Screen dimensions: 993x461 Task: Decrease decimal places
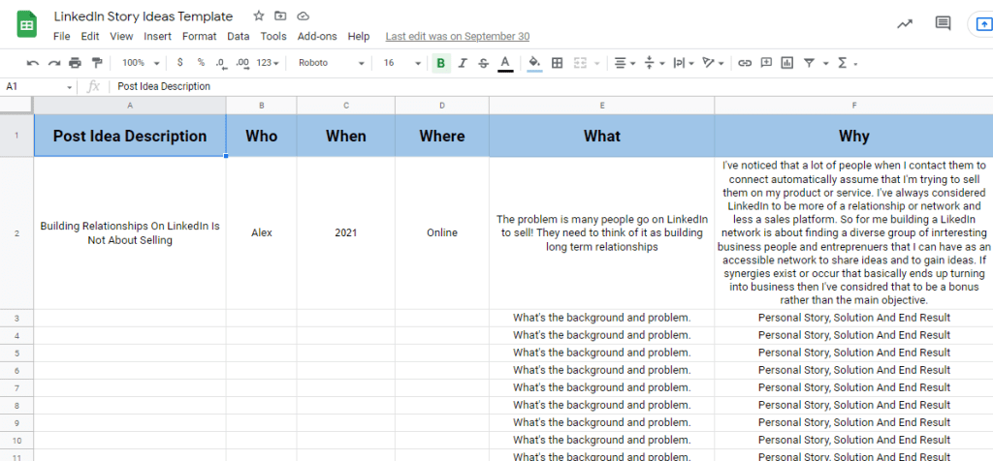pos(221,63)
